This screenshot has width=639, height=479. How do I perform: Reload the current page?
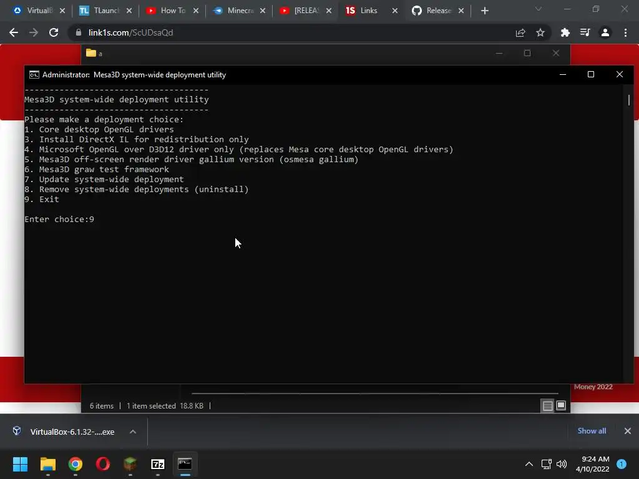(x=54, y=32)
